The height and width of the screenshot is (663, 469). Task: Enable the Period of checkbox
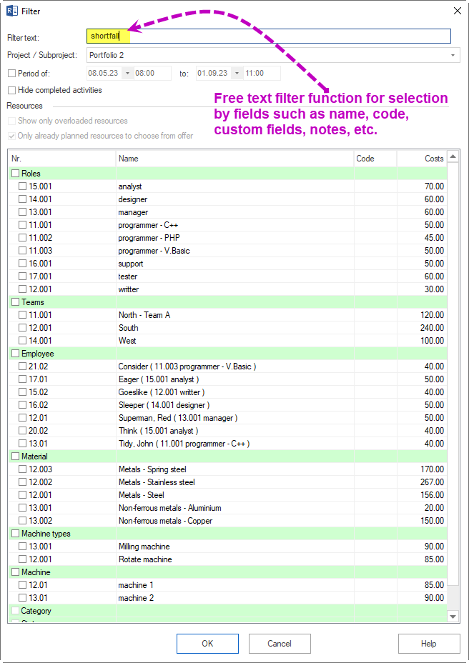tap(12, 74)
